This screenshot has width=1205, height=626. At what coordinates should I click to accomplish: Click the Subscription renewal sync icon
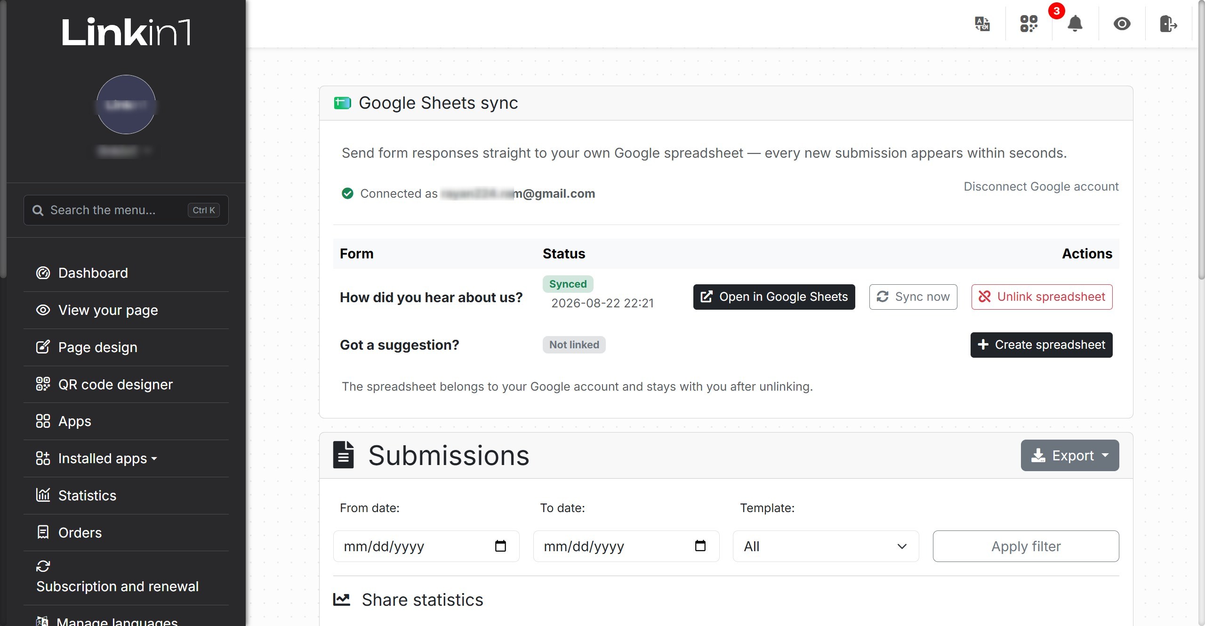43,566
